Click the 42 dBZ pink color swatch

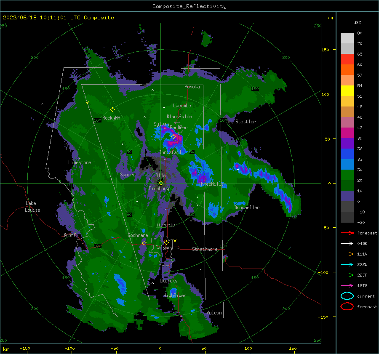(347, 122)
